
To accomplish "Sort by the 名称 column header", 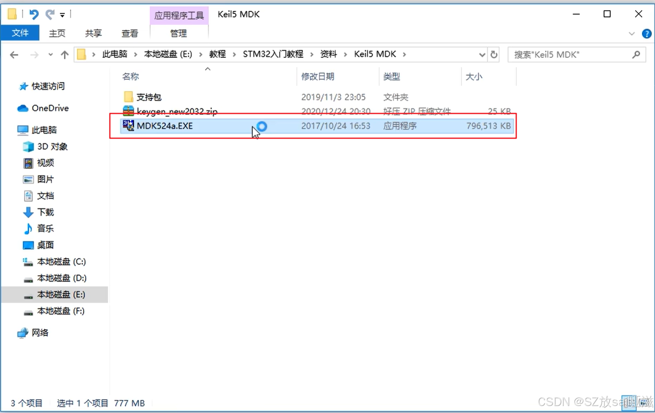I will pos(131,76).
